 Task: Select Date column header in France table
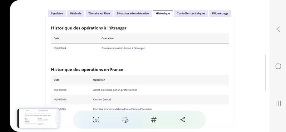point(56,80)
